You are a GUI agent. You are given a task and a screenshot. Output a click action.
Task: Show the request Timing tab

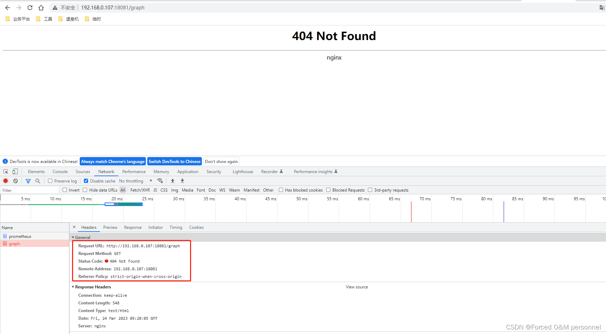176,227
